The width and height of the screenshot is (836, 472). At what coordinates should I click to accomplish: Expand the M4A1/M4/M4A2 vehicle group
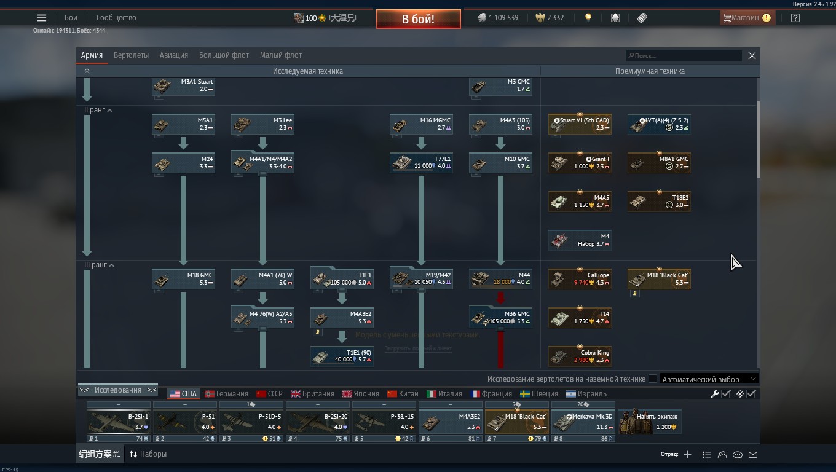coord(262,163)
